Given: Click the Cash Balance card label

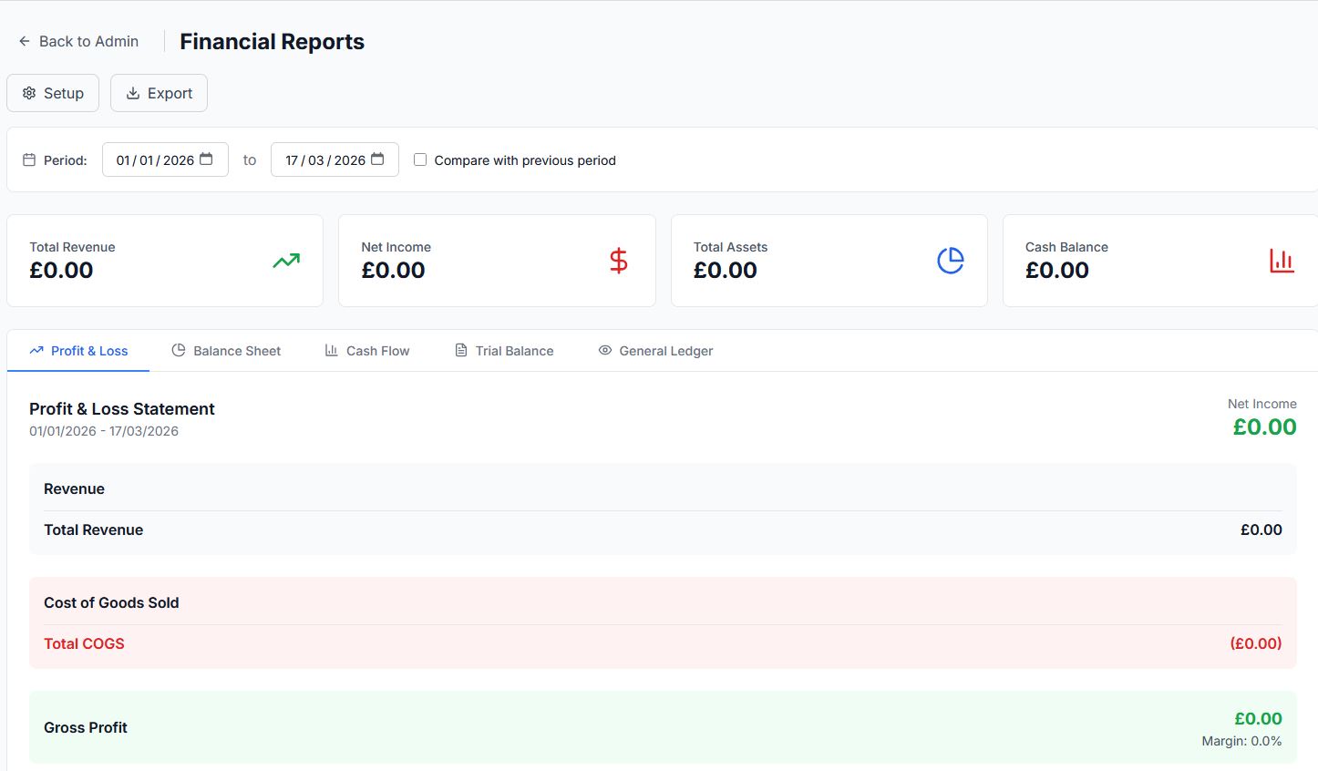Looking at the screenshot, I should pyautogui.click(x=1066, y=247).
